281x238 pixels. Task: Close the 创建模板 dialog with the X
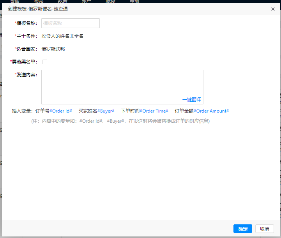(273, 9)
